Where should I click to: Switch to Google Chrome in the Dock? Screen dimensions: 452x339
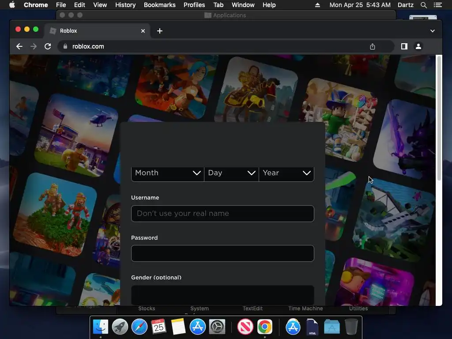[265, 327]
